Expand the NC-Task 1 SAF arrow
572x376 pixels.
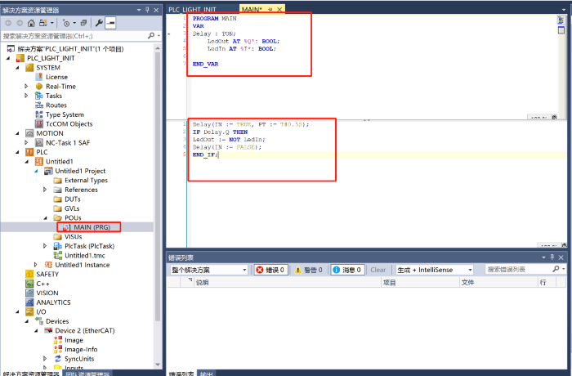(x=26, y=143)
